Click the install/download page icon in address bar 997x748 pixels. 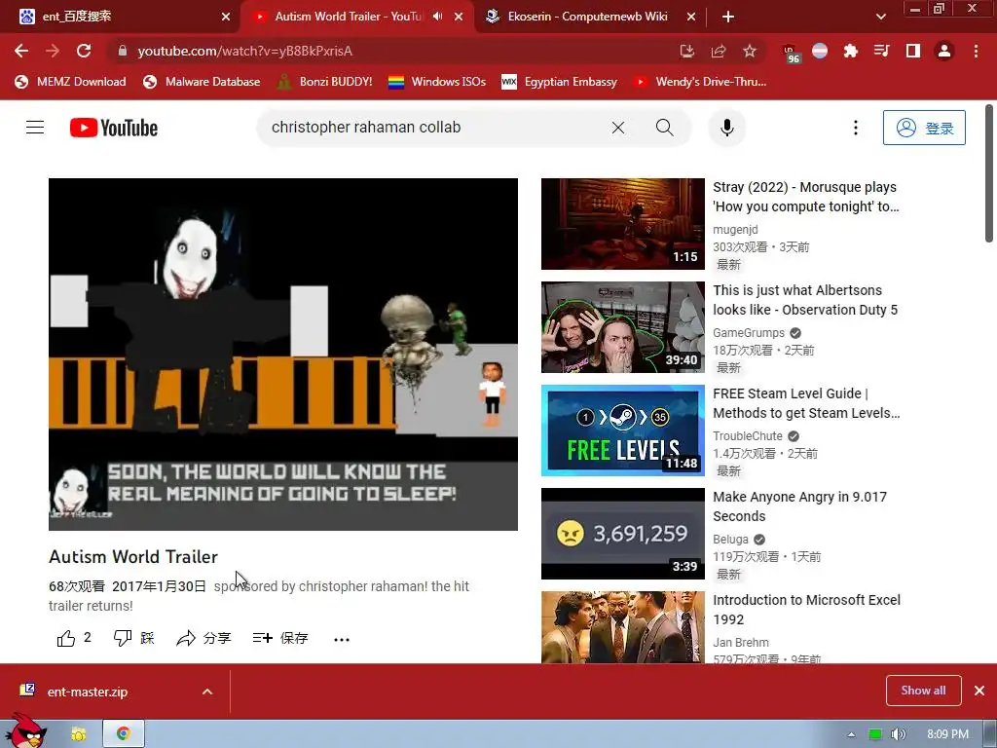point(686,51)
